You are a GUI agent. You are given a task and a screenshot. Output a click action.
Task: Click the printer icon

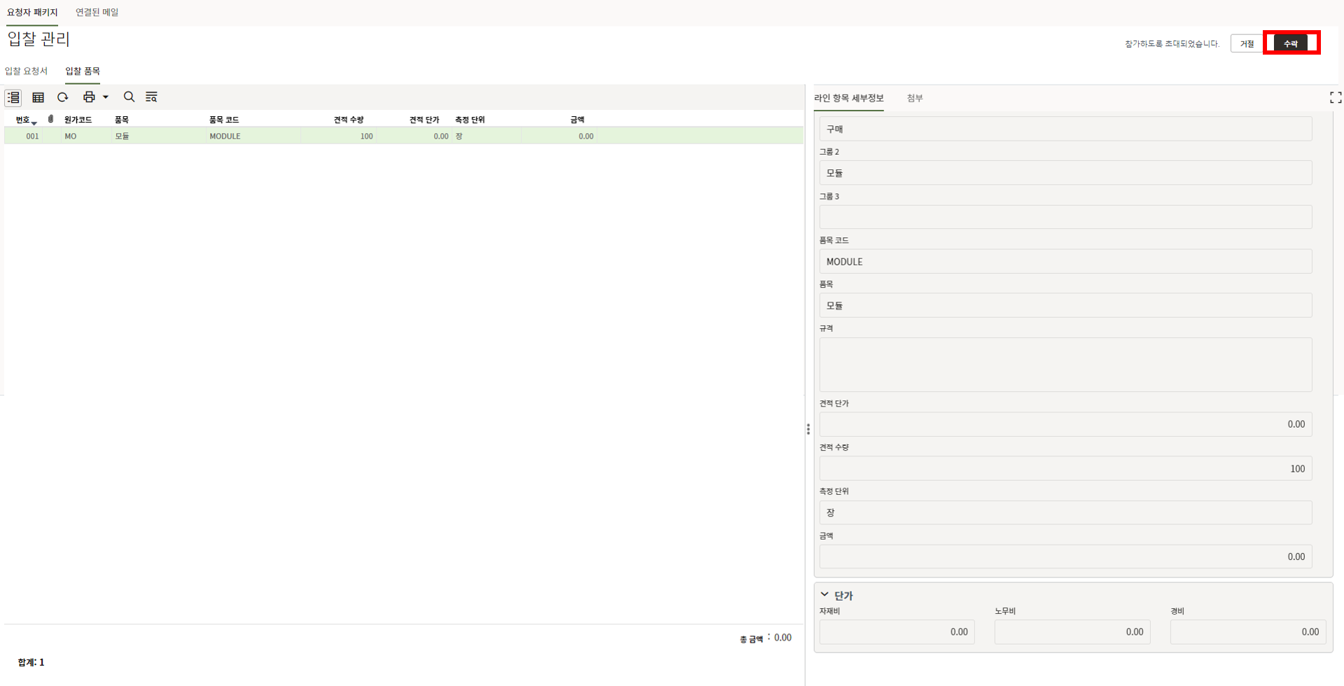89,97
